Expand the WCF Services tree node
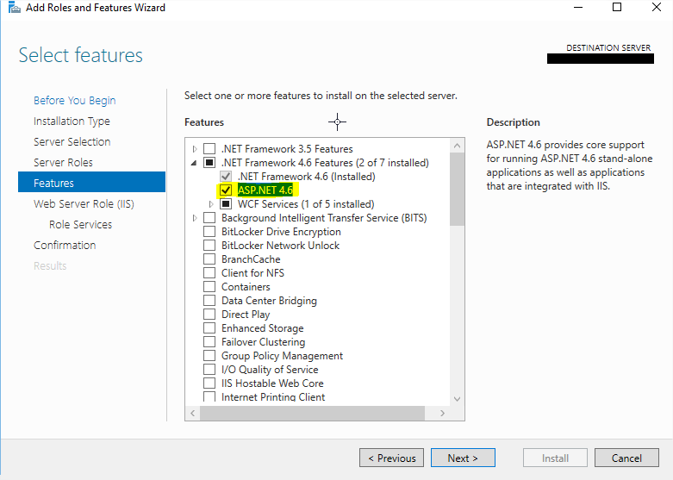 [x=212, y=204]
